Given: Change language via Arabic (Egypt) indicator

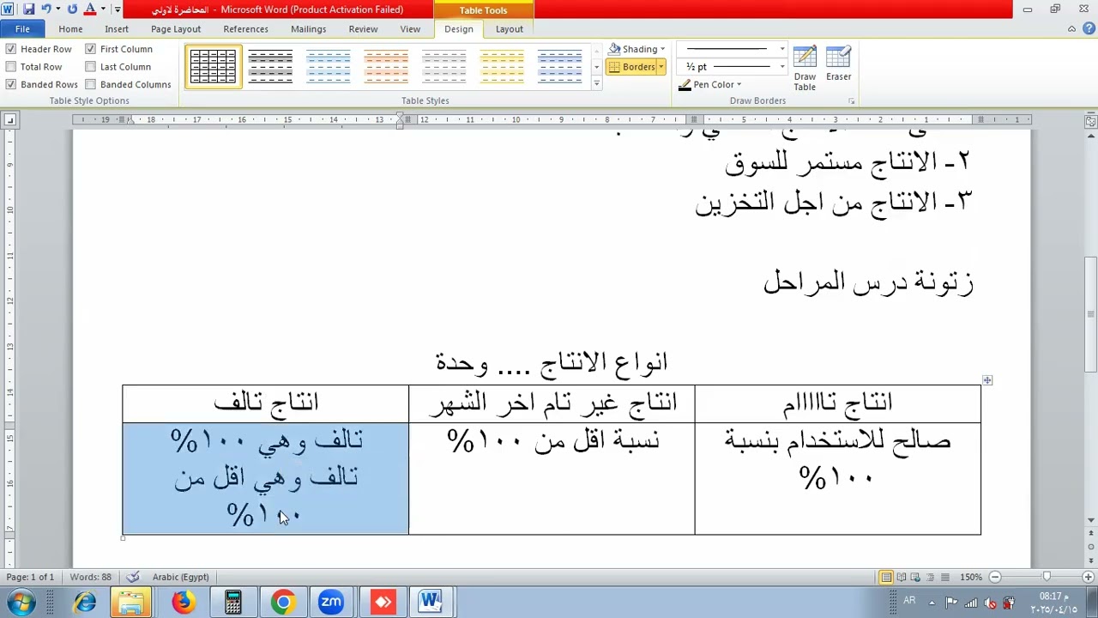Looking at the screenshot, I should [x=180, y=577].
